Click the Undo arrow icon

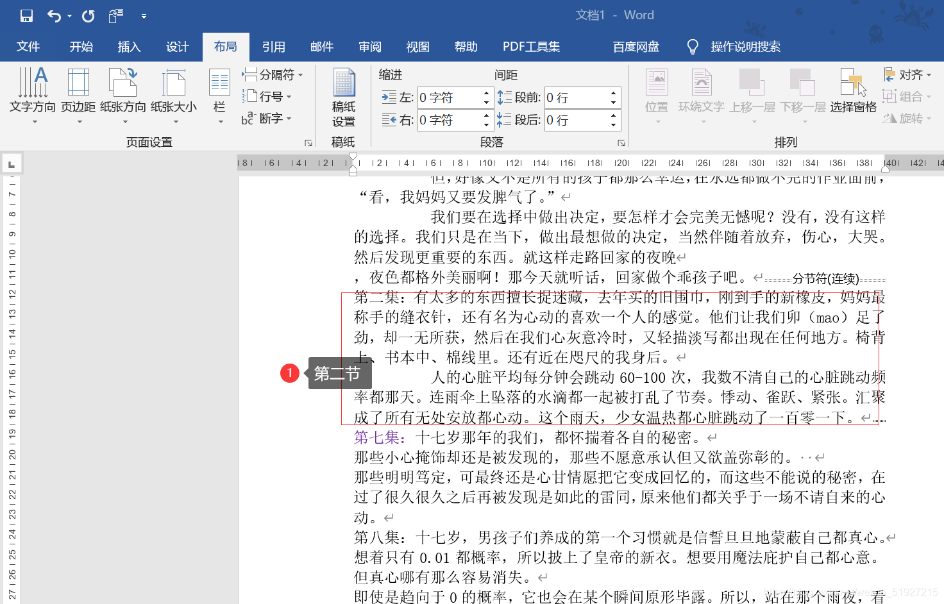(x=55, y=16)
